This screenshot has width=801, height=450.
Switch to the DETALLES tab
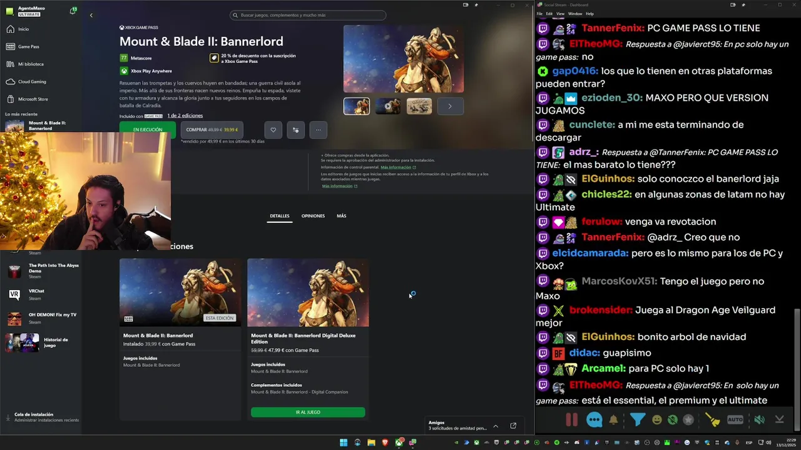280,216
